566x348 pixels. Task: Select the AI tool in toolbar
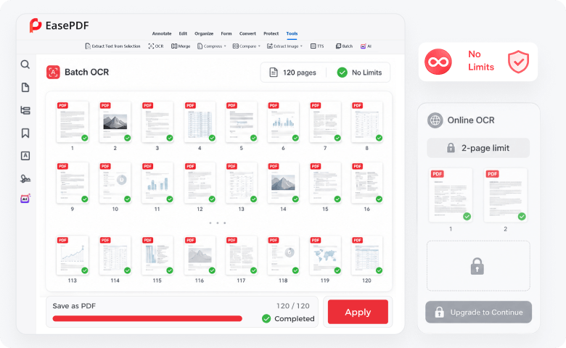pos(366,46)
